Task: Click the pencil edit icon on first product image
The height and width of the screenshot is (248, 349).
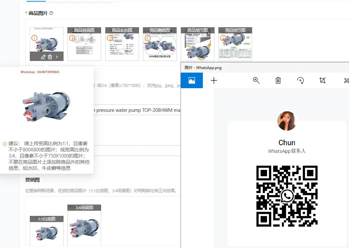Action: click(x=43, y=57)
